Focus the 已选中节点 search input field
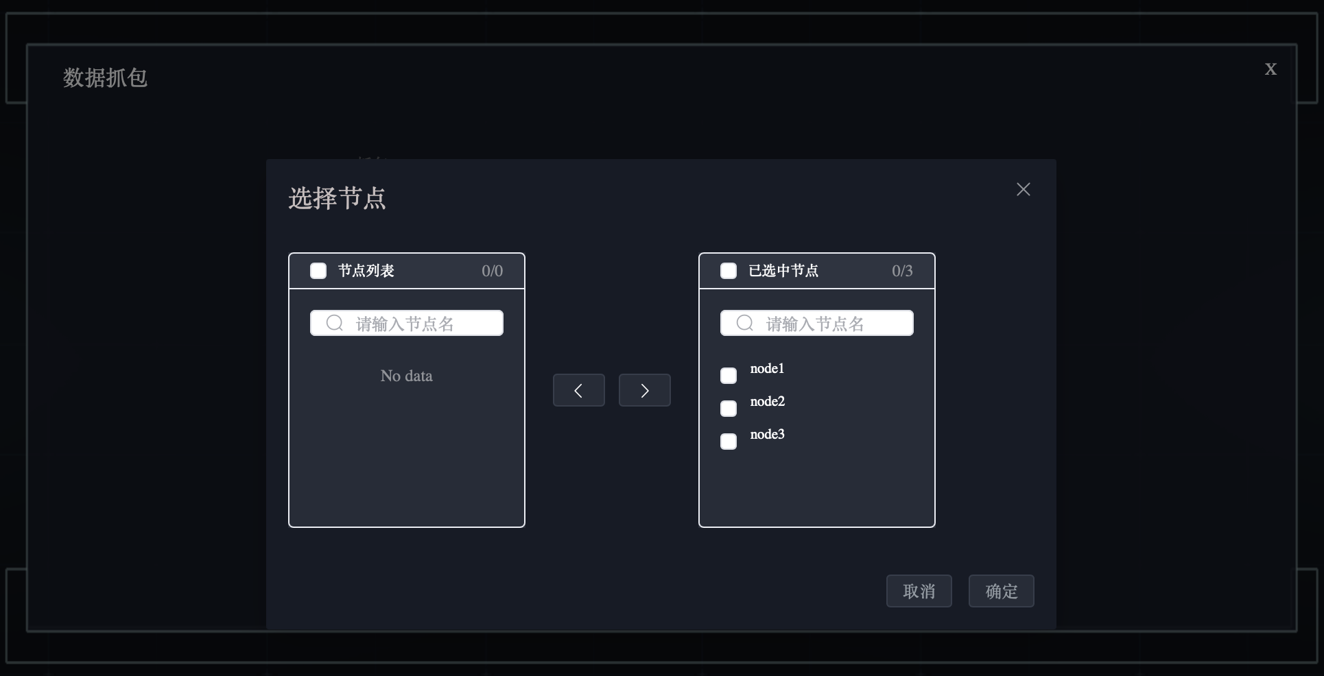 829,324
